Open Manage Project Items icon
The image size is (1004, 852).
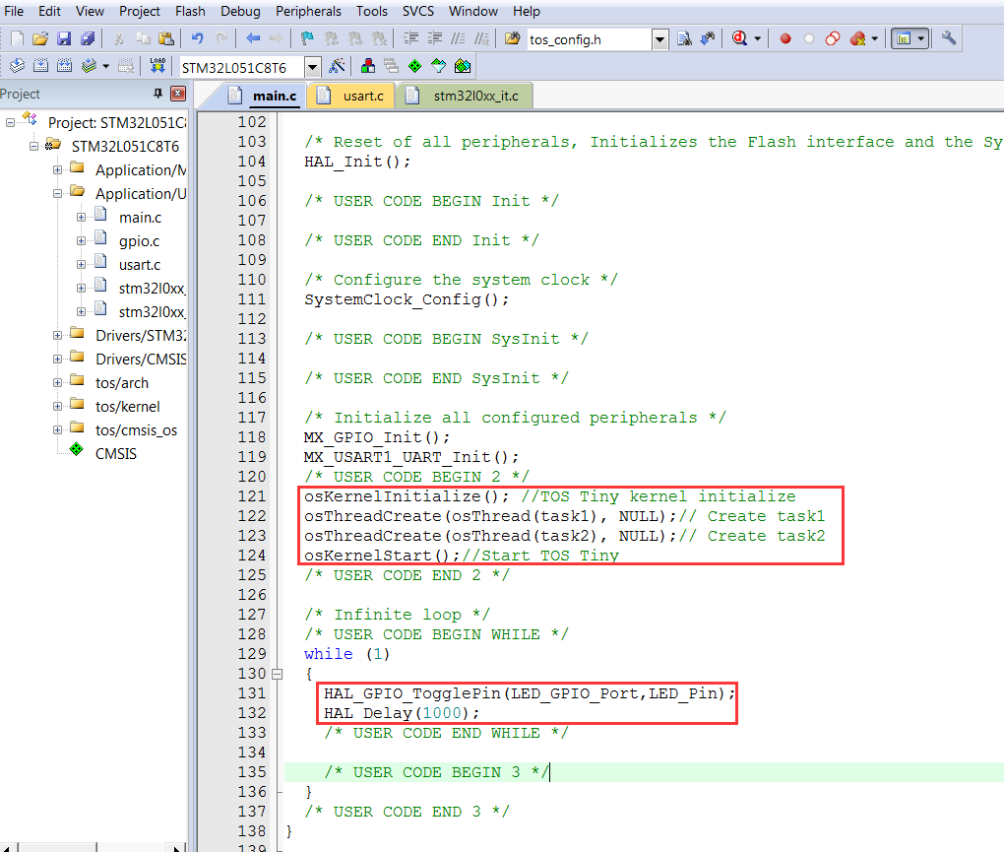tap(368, 66)
